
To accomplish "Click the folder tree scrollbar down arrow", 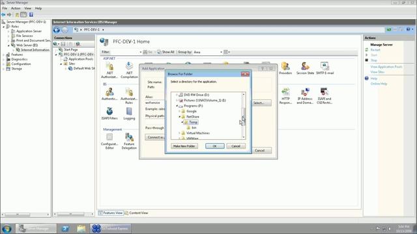I will 243,137.
